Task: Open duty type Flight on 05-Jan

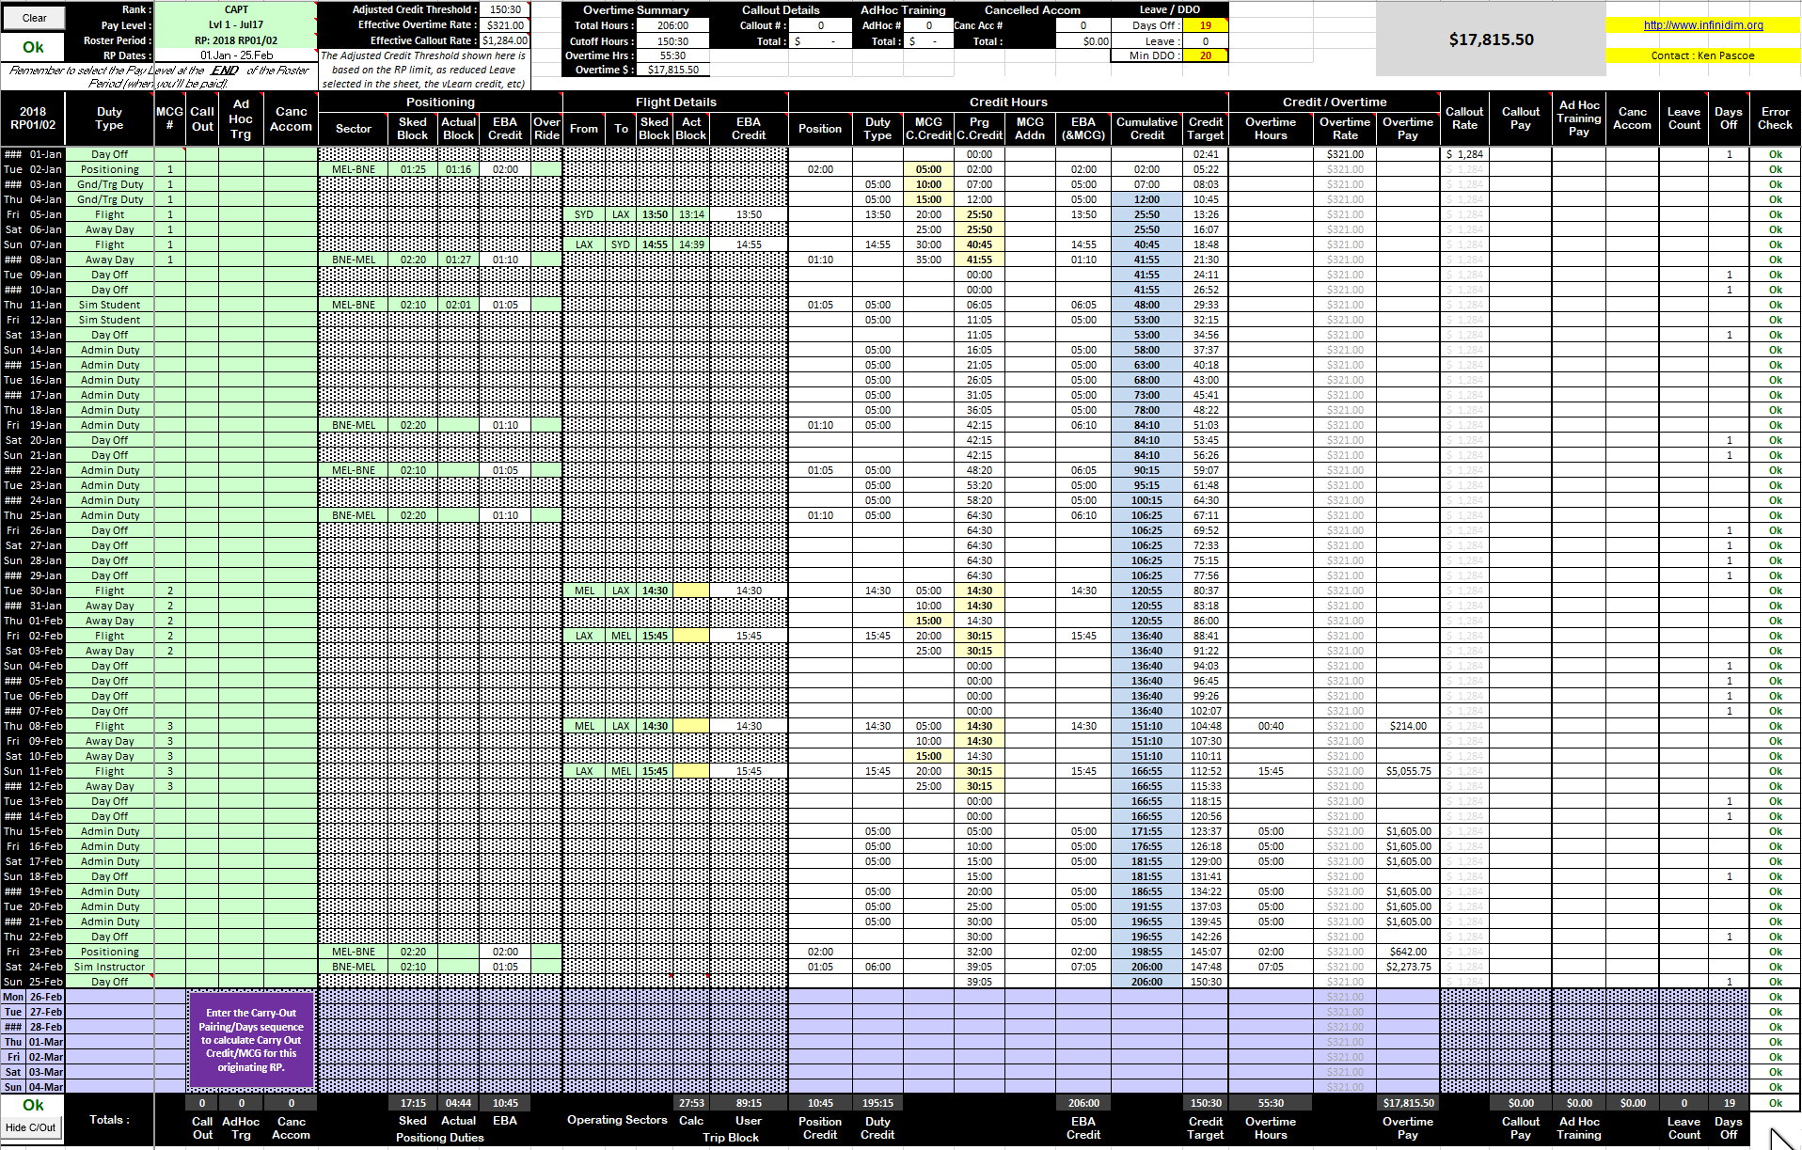Action: 109,214
